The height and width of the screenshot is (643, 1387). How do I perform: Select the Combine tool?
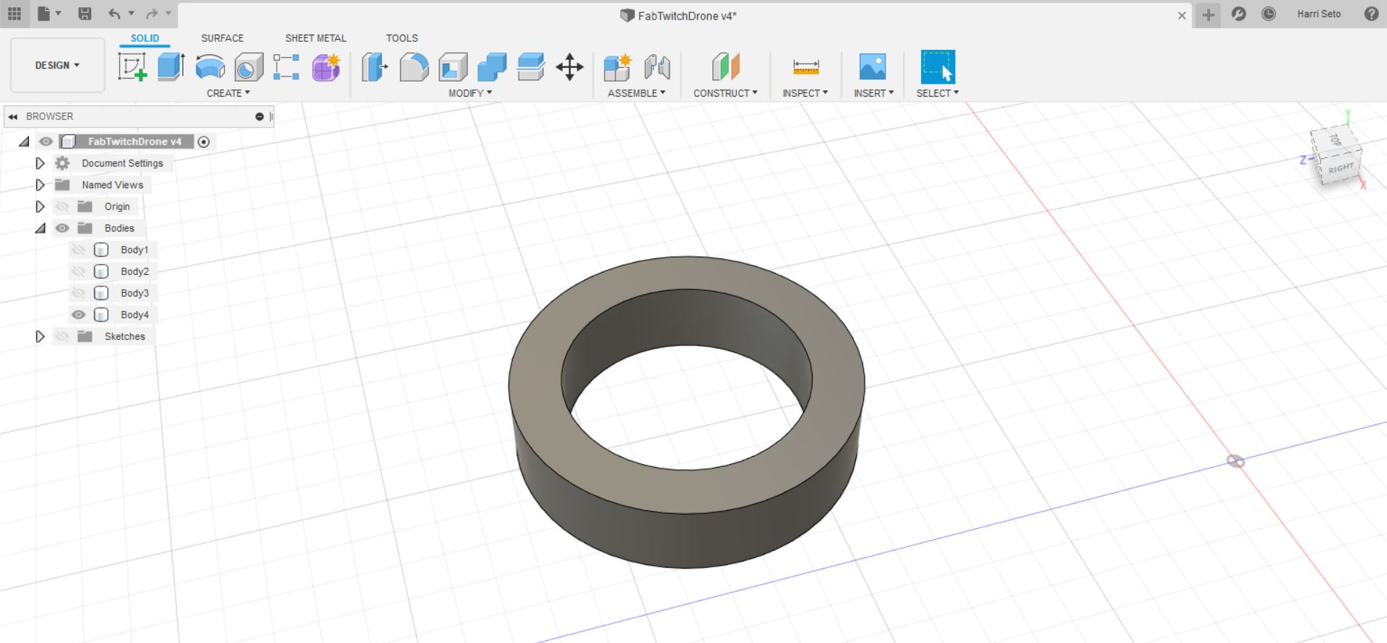coord(492,66)
